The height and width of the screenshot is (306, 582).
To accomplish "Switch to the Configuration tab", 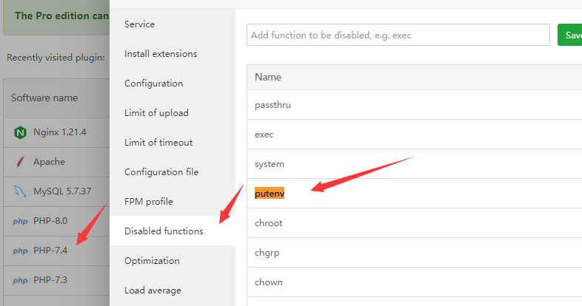I will [153, 84].
